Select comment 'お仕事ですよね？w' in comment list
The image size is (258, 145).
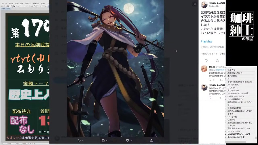[236, 96]
